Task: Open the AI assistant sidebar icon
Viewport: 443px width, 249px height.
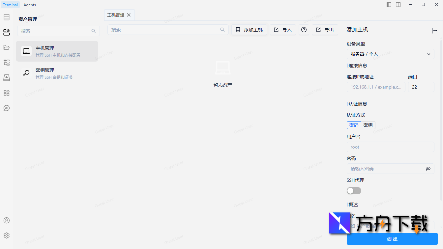Action: [x=7, y=108]
